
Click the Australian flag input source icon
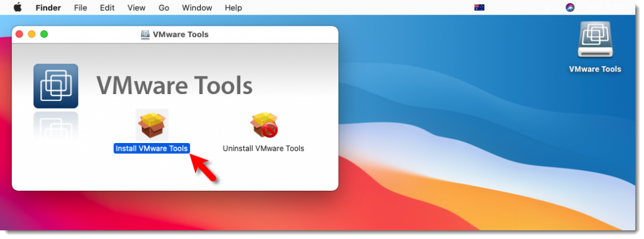[x=479, y=8]
